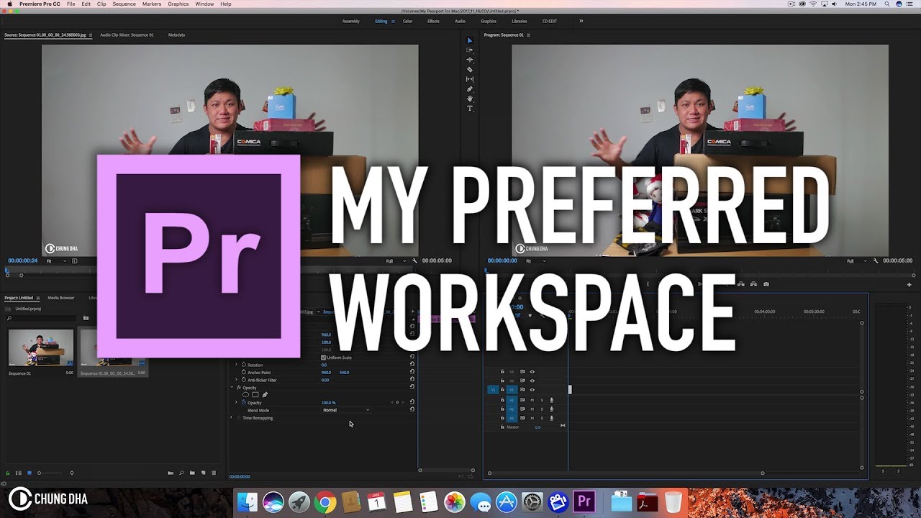This screenshot has height=518, width=921.
Task: Create 4-point polygon opacity mask
Action: 255,394
